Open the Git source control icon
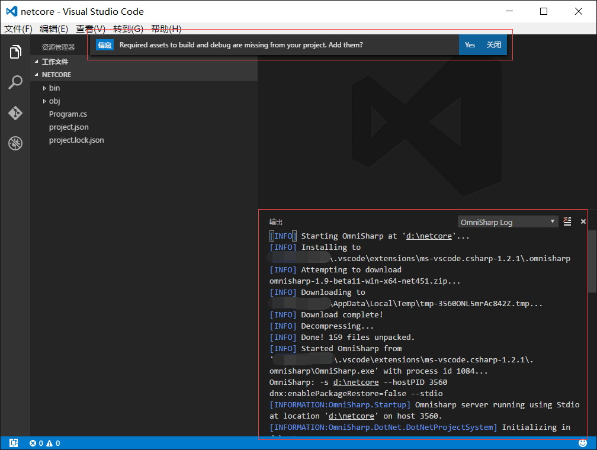 15,113
